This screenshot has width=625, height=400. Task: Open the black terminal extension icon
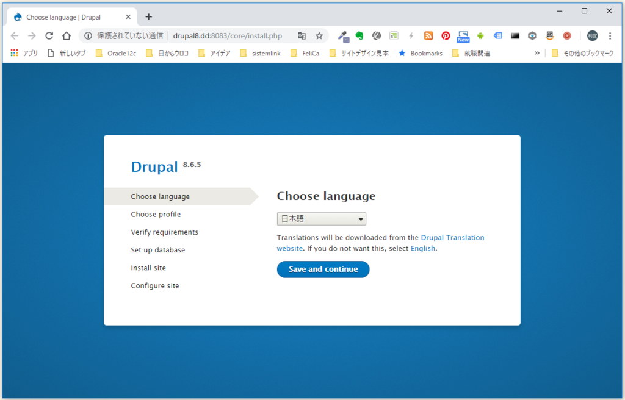[515, 36]
